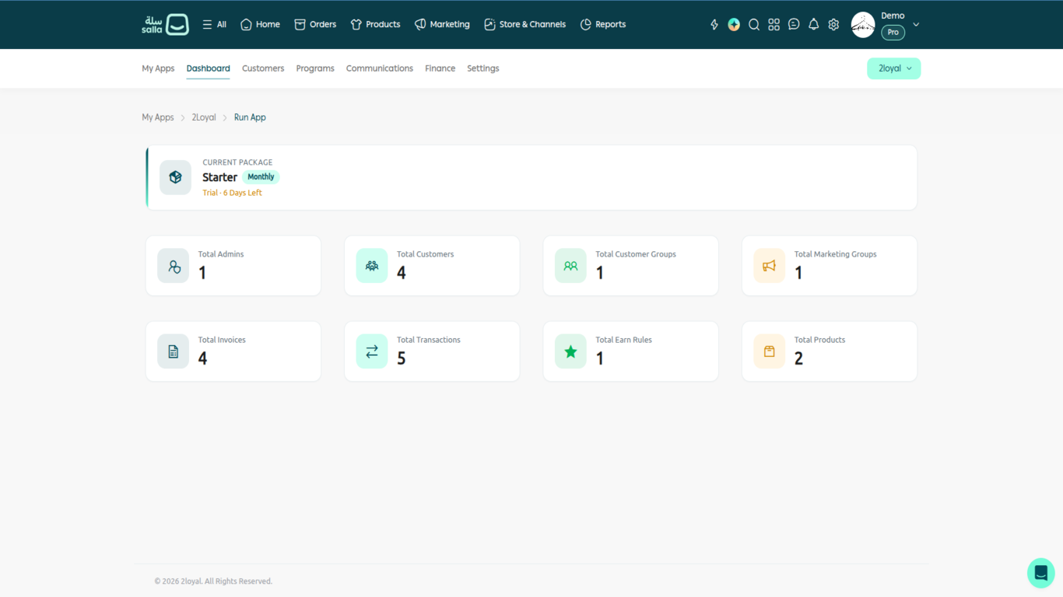Screen dimensions: 1063x597
Task: Open the chat messages icon in header
Action: [x=794, y=25]
